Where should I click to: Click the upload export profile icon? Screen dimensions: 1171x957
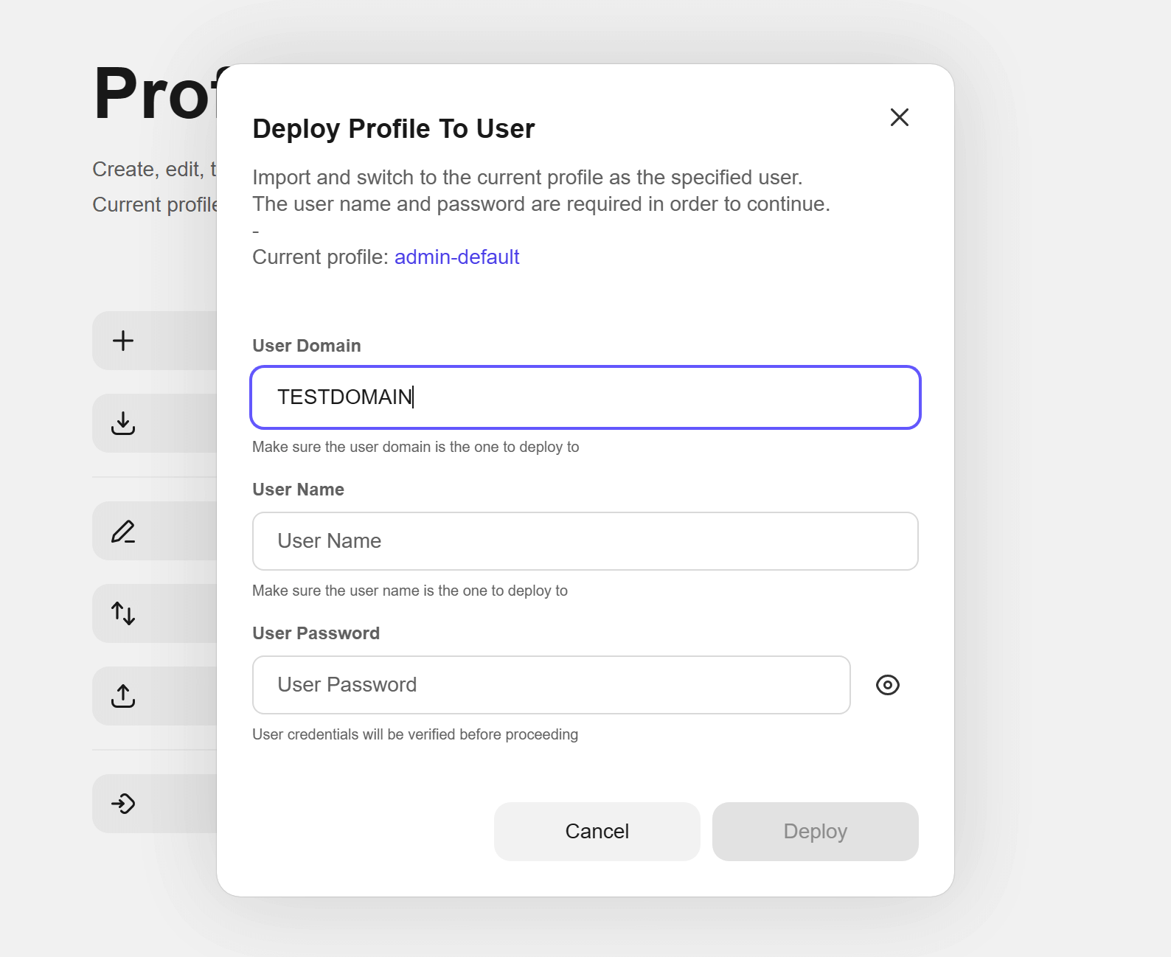pyautogui.click(x=123, y=696)
